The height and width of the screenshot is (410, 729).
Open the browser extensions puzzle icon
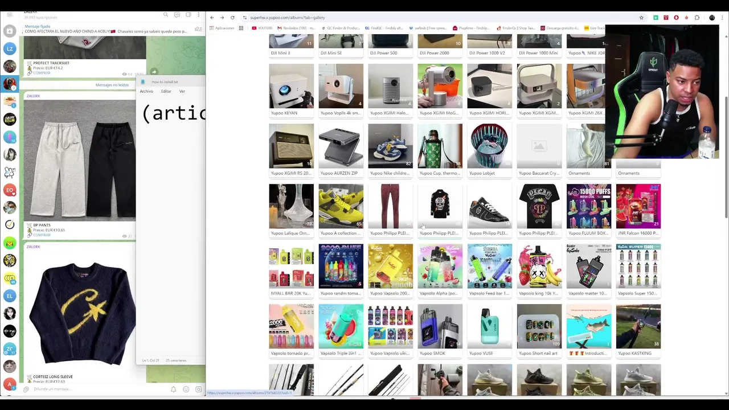click(x=697, y=18)
